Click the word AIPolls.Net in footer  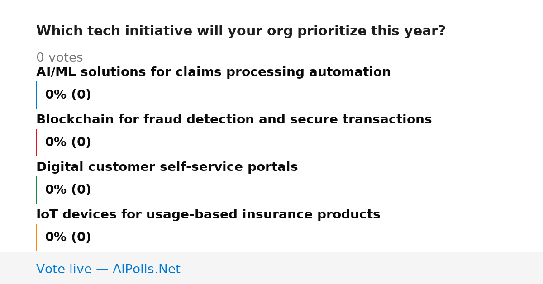pyautogui.click(x=146, y=269)
